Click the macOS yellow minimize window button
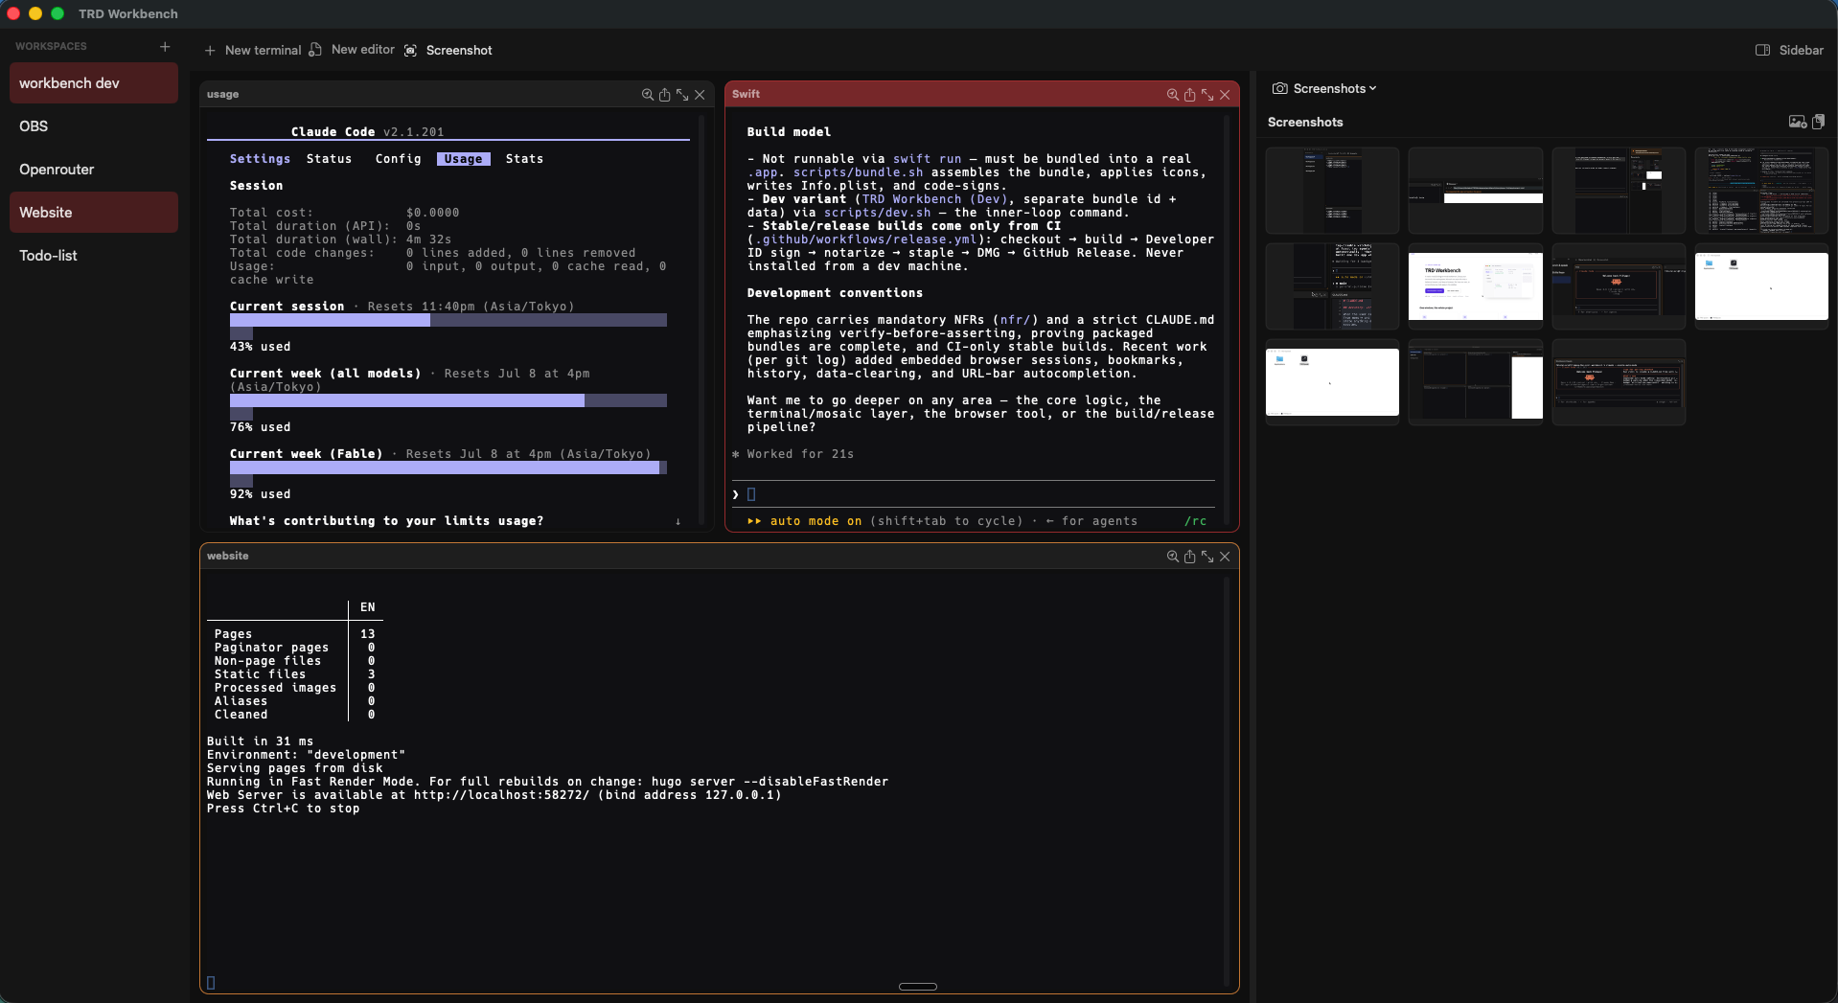The width and height of the screenshot is (1838, 1003). coord(35,13)
